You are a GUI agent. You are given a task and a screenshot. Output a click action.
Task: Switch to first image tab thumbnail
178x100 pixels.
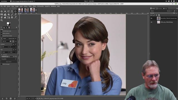21,10
